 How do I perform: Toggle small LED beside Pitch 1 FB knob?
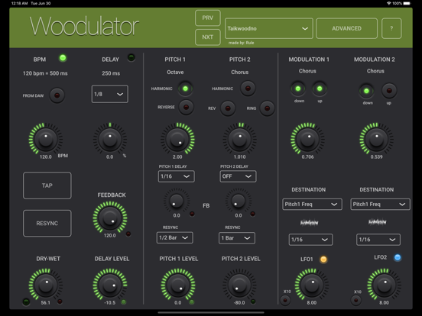click(x=192, y=214)
